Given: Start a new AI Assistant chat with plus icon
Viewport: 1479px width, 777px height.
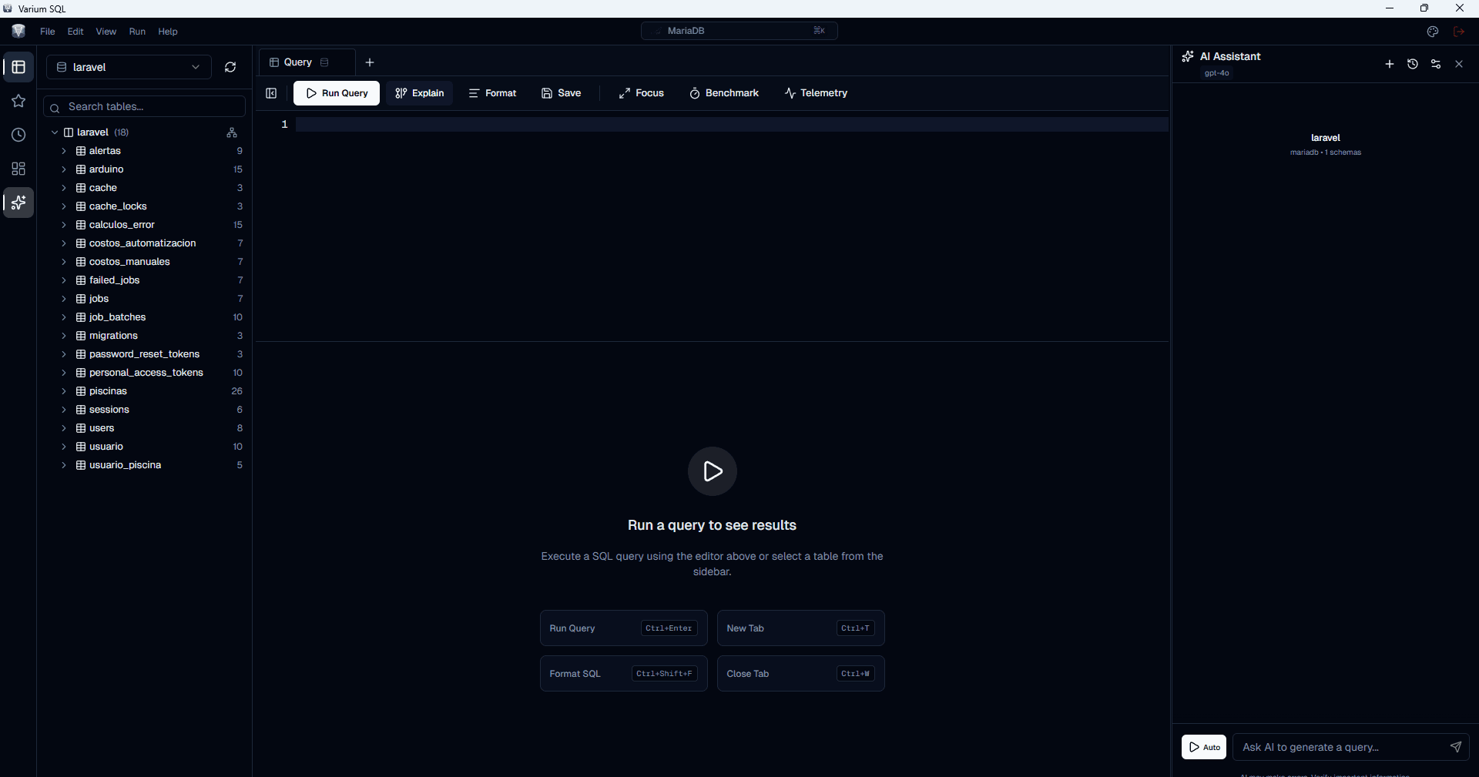Looking at the screenshot, I should (x=1390, y=64).
